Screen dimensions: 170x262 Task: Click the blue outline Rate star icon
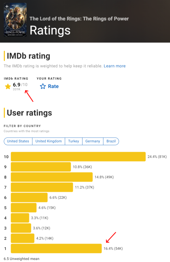[x=43, y=86]
